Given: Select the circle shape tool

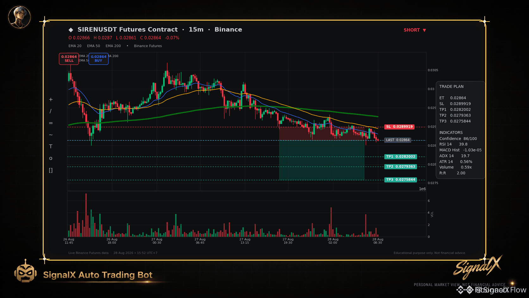Looking at the screenshot, I should pos(51,158).
